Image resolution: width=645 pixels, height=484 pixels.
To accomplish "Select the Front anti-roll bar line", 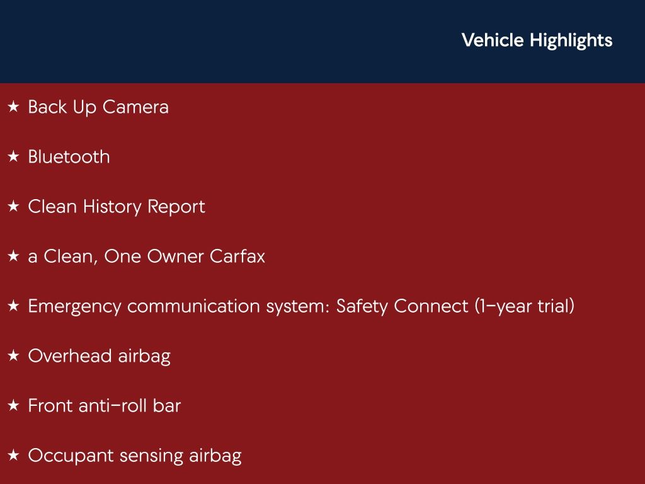I will coord(104,406).
